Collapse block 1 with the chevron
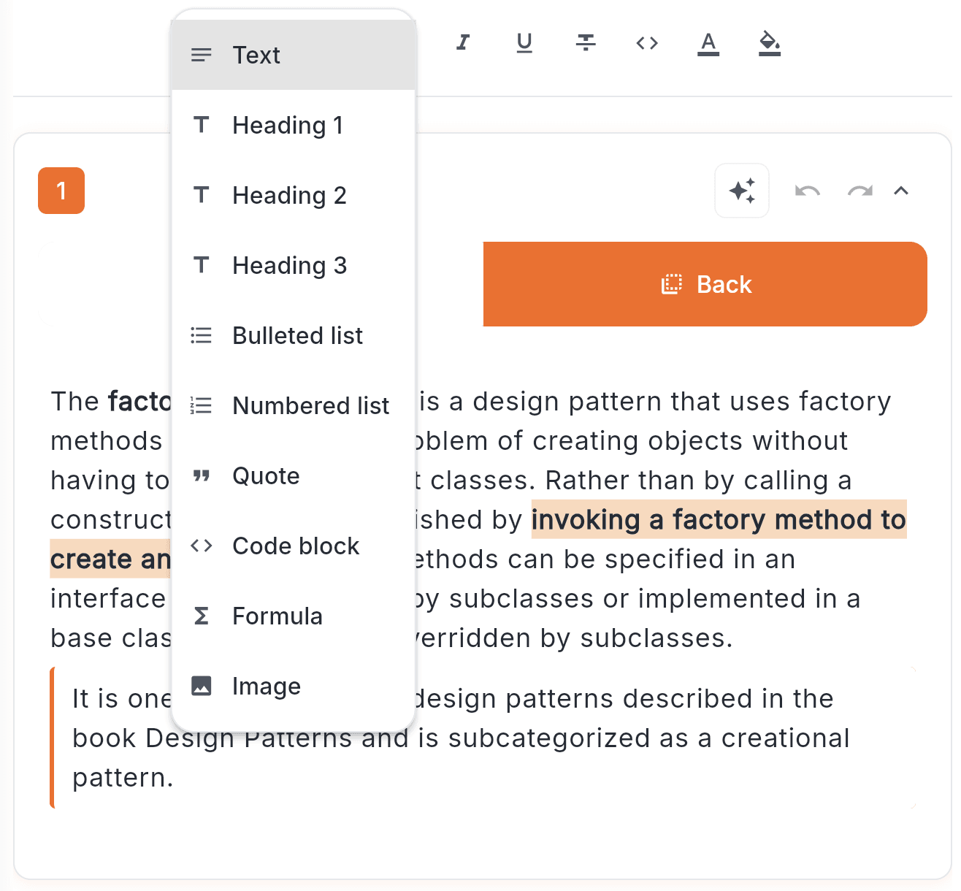This screenshot has height=891, width=961. point(902,191)
